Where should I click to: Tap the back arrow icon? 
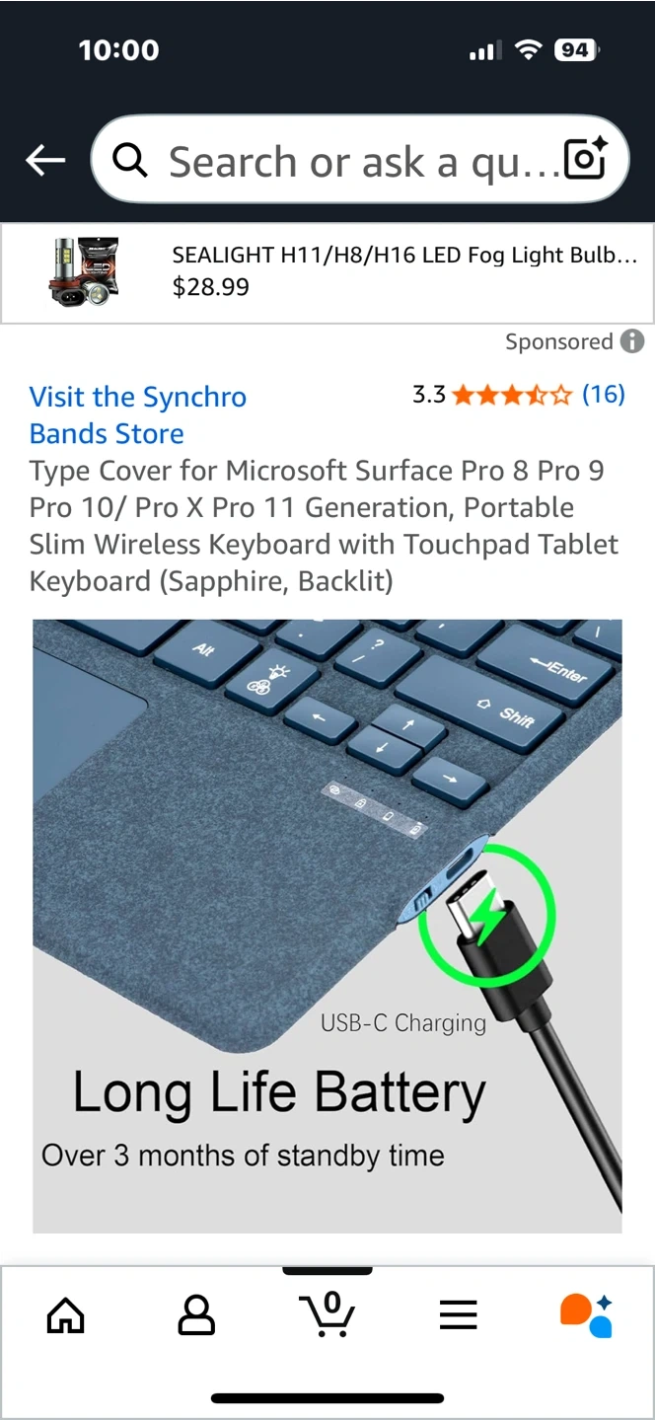45,160
